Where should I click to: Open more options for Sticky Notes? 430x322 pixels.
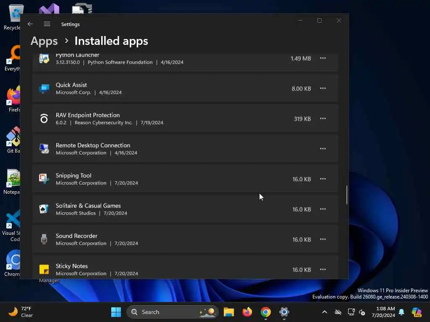coord(323,269)
